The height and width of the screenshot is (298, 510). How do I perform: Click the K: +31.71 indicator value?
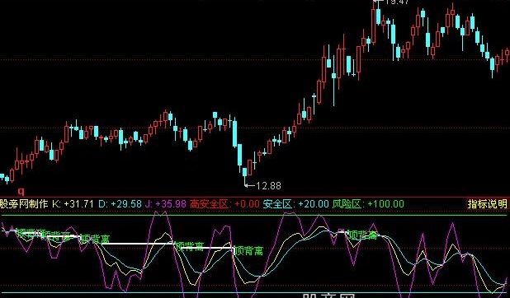[73, 204]
